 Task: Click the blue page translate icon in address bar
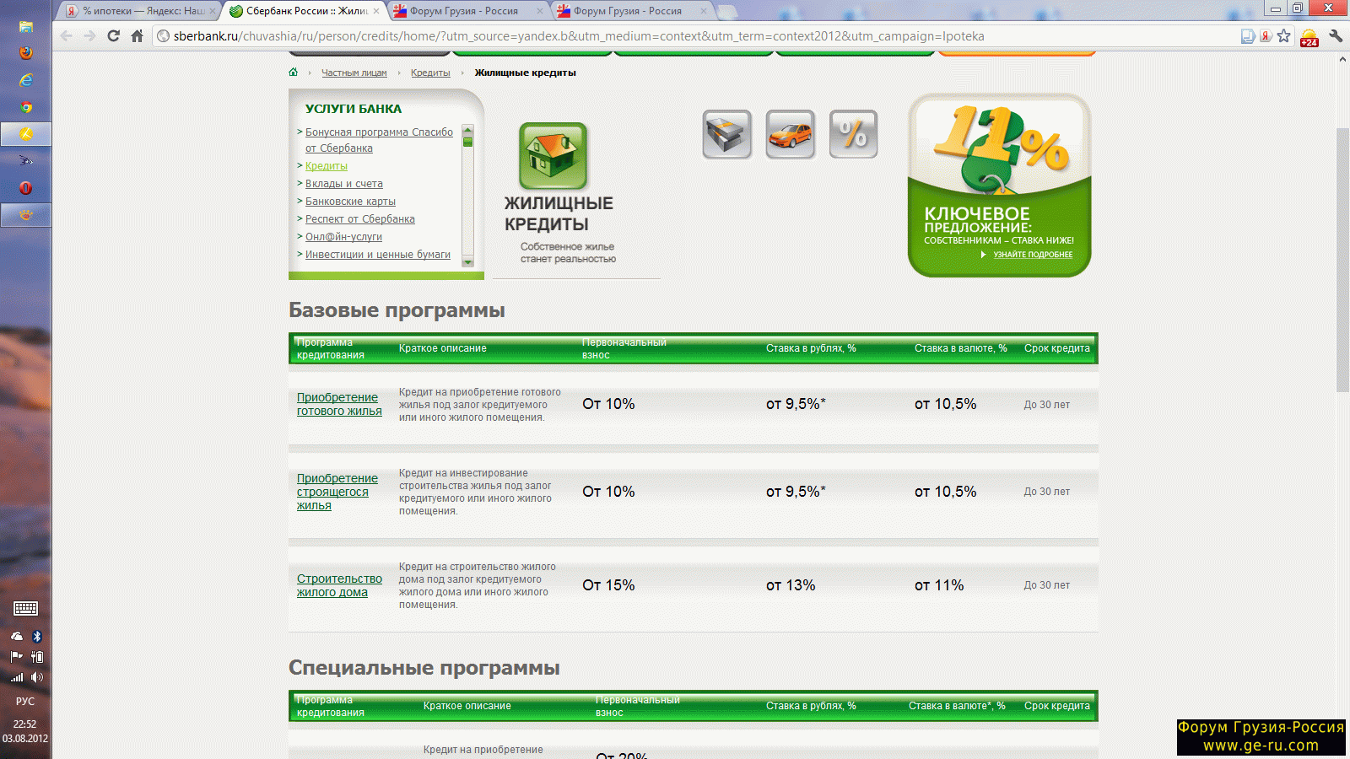point(1248,36)
